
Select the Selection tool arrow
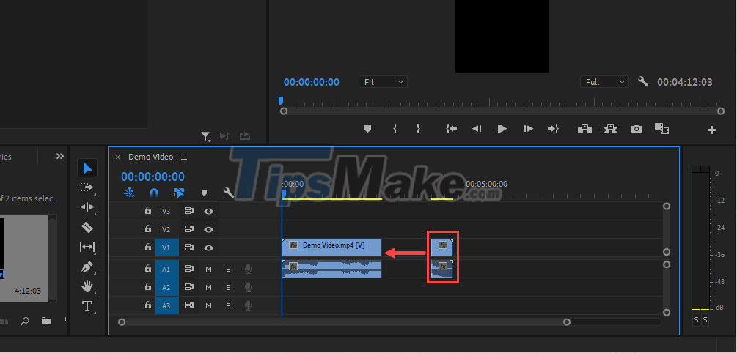[87, 168]
